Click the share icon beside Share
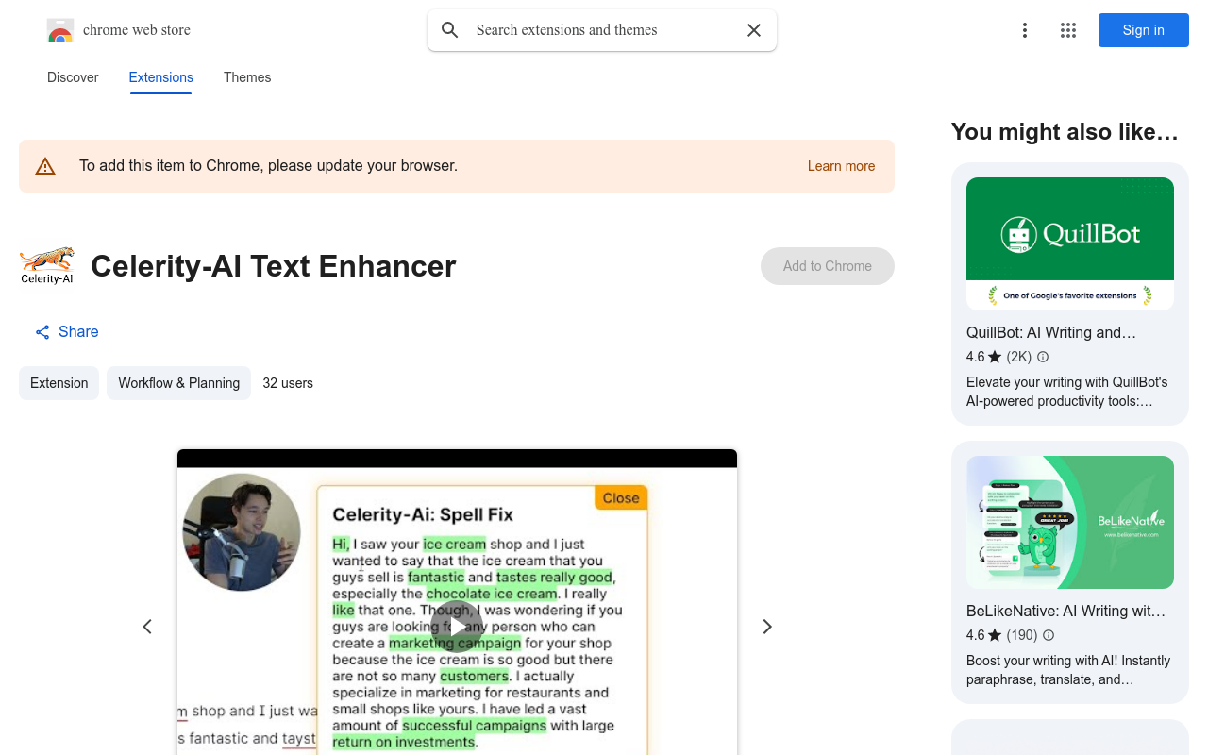The image size is (1208, 755). (x=42, y=332)
